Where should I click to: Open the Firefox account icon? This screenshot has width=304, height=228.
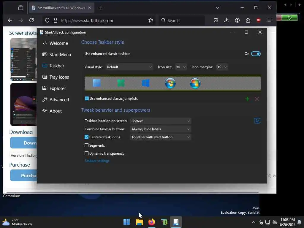click(x=237, y=20)
